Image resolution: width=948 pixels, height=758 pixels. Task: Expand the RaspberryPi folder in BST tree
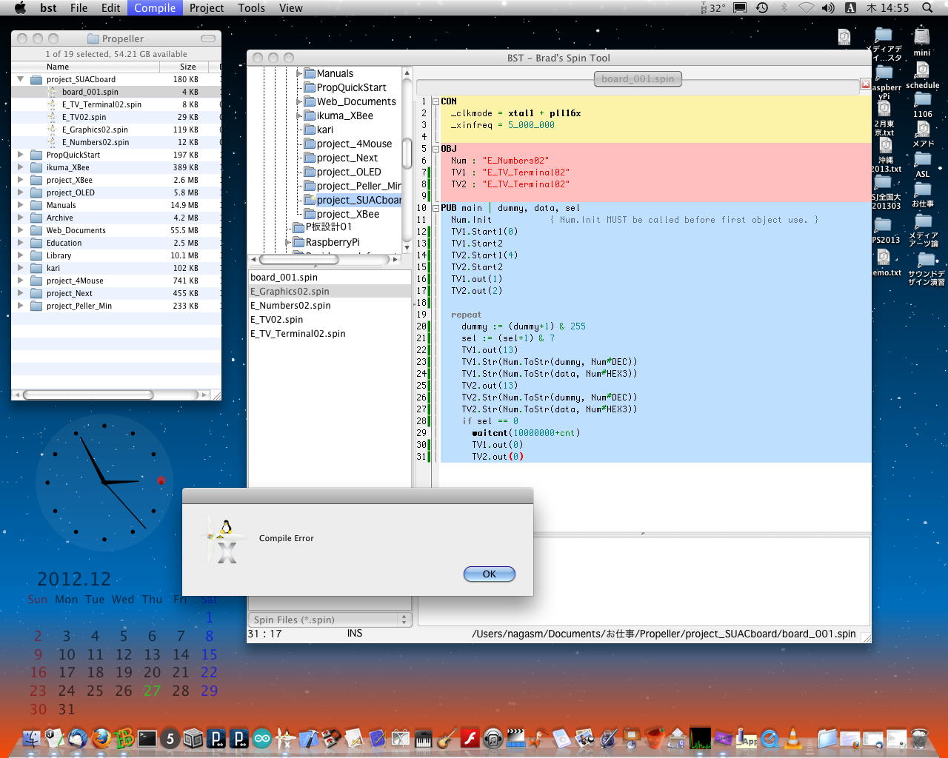click(x=288, y=242)
